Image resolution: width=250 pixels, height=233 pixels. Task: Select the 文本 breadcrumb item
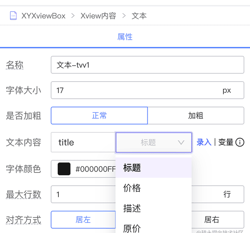[x=139, y=16]
